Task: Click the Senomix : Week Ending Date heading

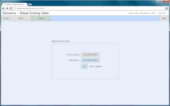Action: click(26, 13)
